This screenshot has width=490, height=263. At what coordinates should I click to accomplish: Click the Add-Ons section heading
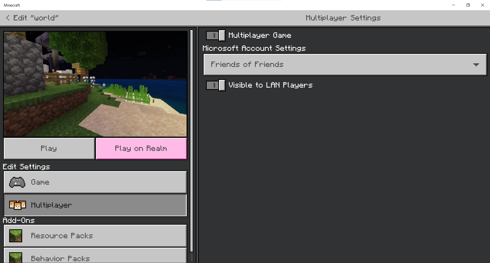point(19,220)
